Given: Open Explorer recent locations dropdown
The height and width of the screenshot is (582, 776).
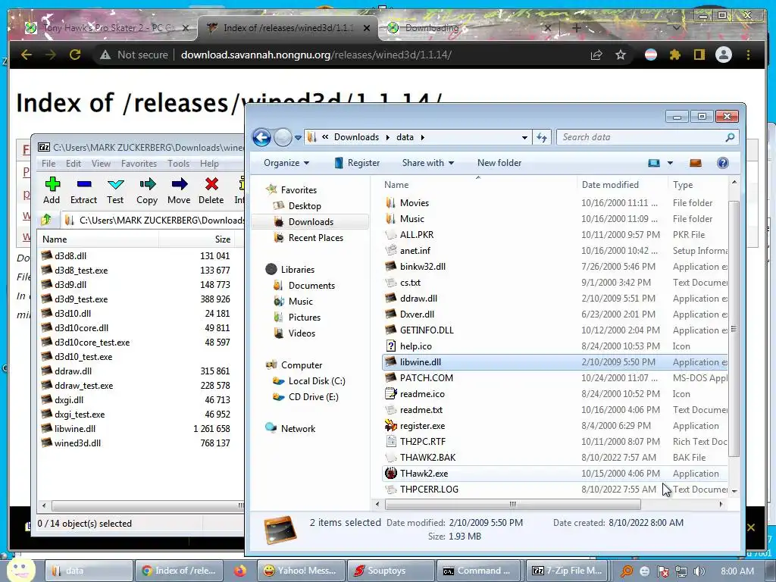Looking at the screenshot, I should coord(298,138).
